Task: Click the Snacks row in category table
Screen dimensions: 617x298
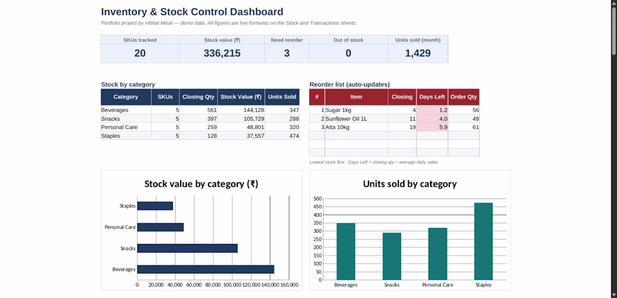Action: point(200,118)
